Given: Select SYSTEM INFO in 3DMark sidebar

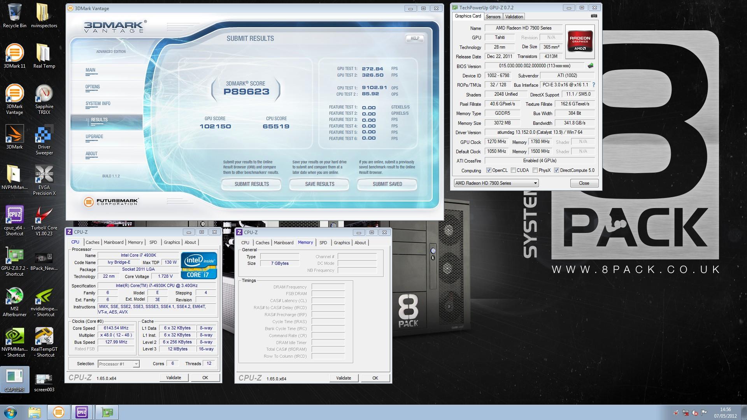Looking at the screenshot, I should [x=98, y=103].
